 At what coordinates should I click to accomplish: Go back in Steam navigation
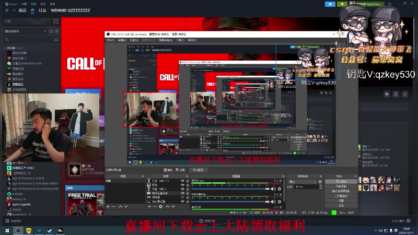[7, 10]
